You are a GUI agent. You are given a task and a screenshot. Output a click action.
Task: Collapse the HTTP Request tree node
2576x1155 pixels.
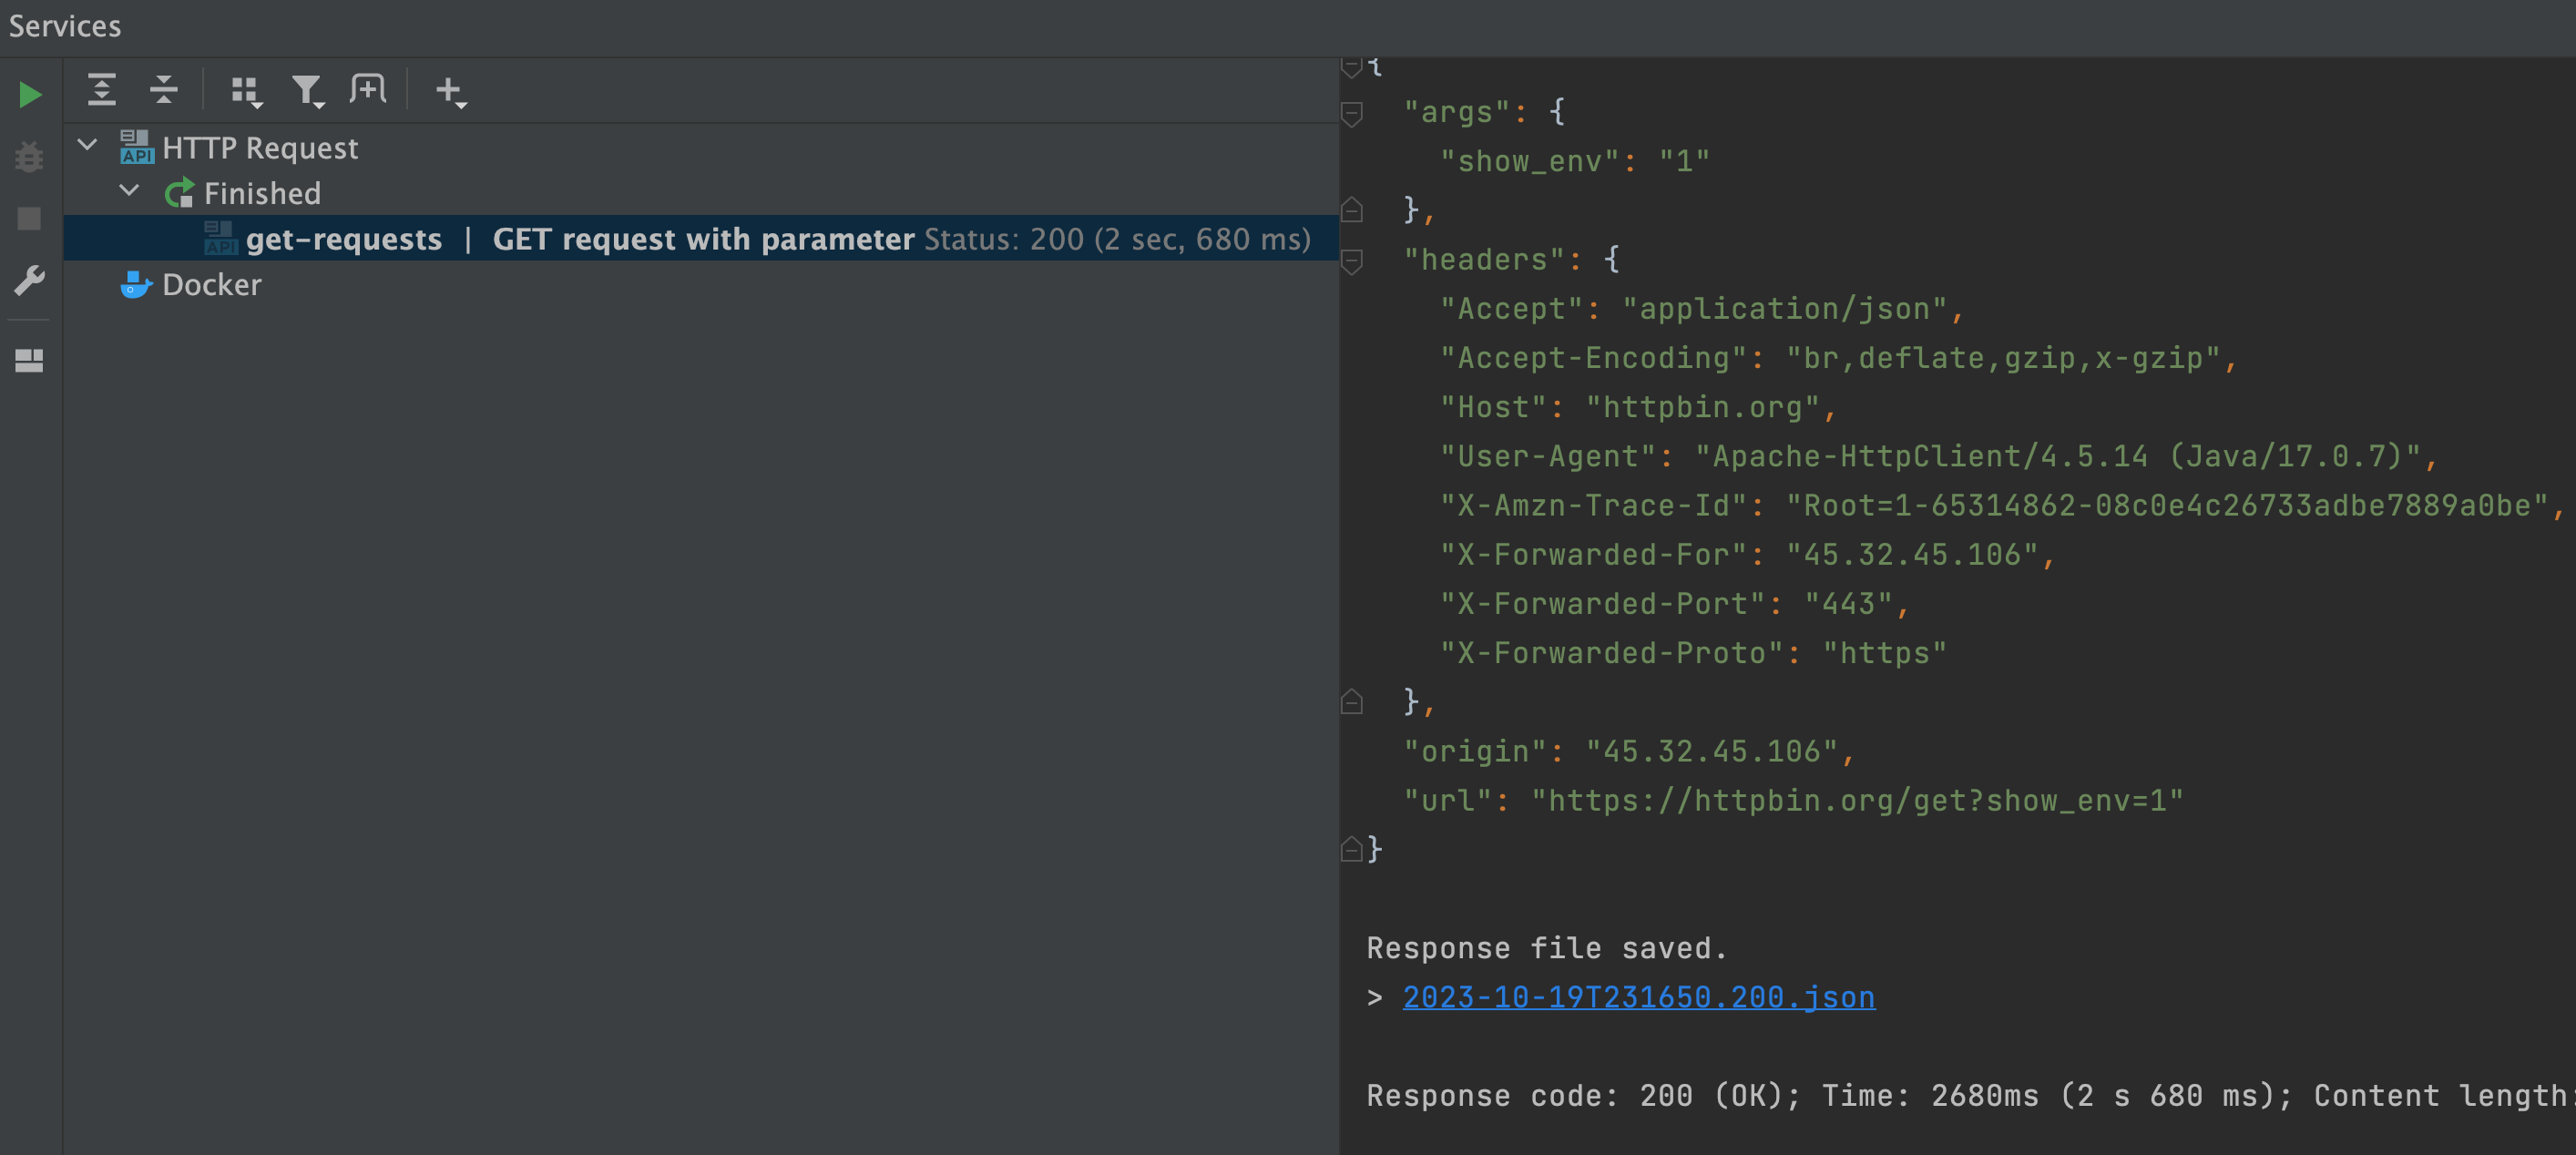(88, 146)
